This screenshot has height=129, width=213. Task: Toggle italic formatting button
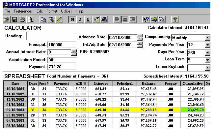pos(80,19)
